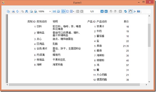Click the horizontal scrollbar thumb
156x92 pixels.
point(74,85)
